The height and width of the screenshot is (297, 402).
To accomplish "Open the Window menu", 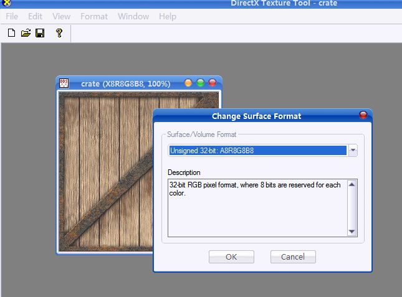I will [x=133, y=16].
